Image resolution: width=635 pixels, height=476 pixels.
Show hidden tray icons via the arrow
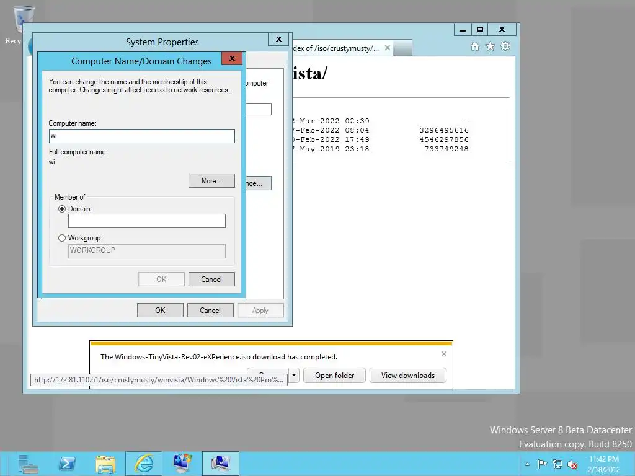[527, 464]
